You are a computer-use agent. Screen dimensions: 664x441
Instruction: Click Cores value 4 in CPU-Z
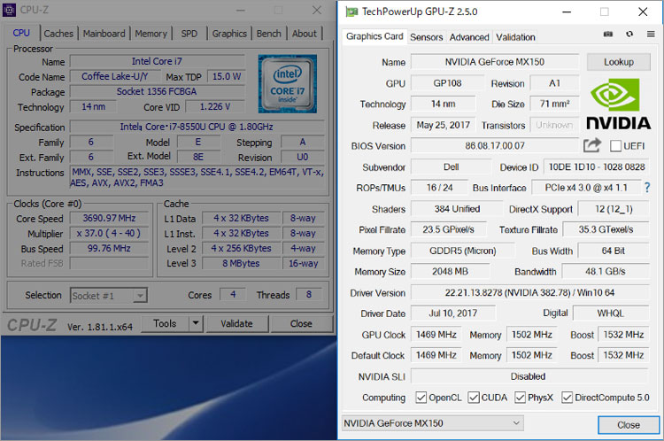(x=233, y=294)
